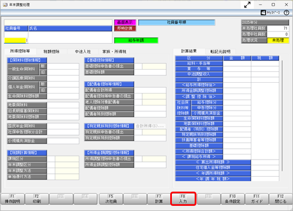
Task: Click the 配偶者特別控除額 field
Action: click(150, 114)
